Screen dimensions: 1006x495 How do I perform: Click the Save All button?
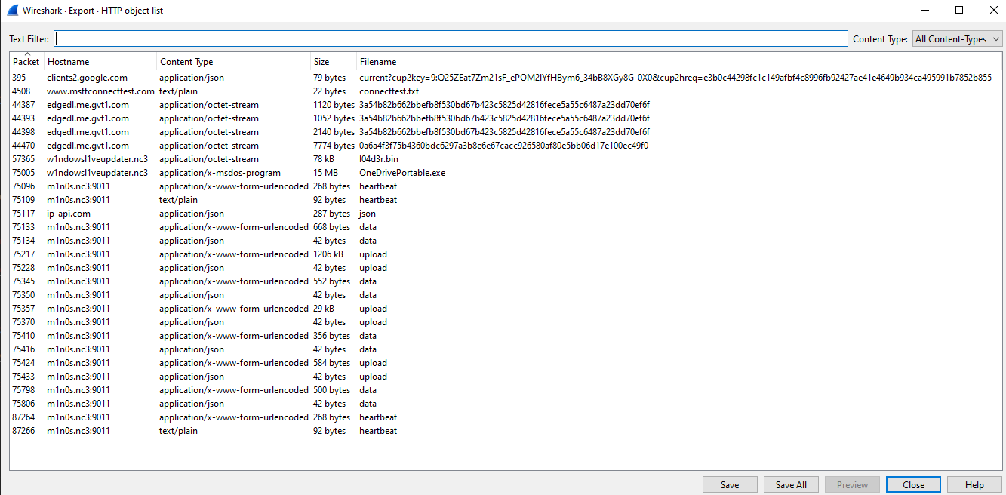[790, 484]
